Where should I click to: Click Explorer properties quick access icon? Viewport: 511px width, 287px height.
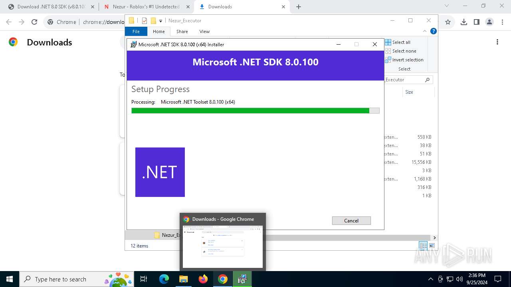[145, 21]
